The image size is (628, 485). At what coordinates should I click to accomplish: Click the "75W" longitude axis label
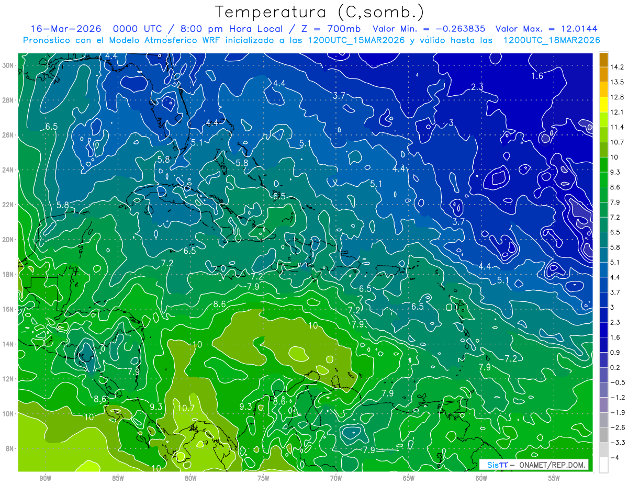pyautogui.click(x=263, y=478)
